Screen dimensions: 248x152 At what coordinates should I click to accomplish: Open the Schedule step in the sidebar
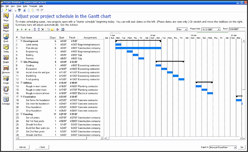click(x=6, y=101)
